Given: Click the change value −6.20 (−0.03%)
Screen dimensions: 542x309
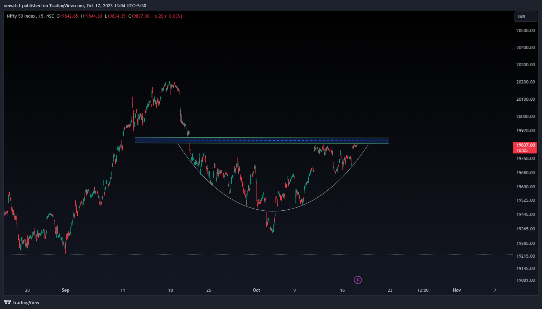Looking at the screenshot, I should pos(167,16).
